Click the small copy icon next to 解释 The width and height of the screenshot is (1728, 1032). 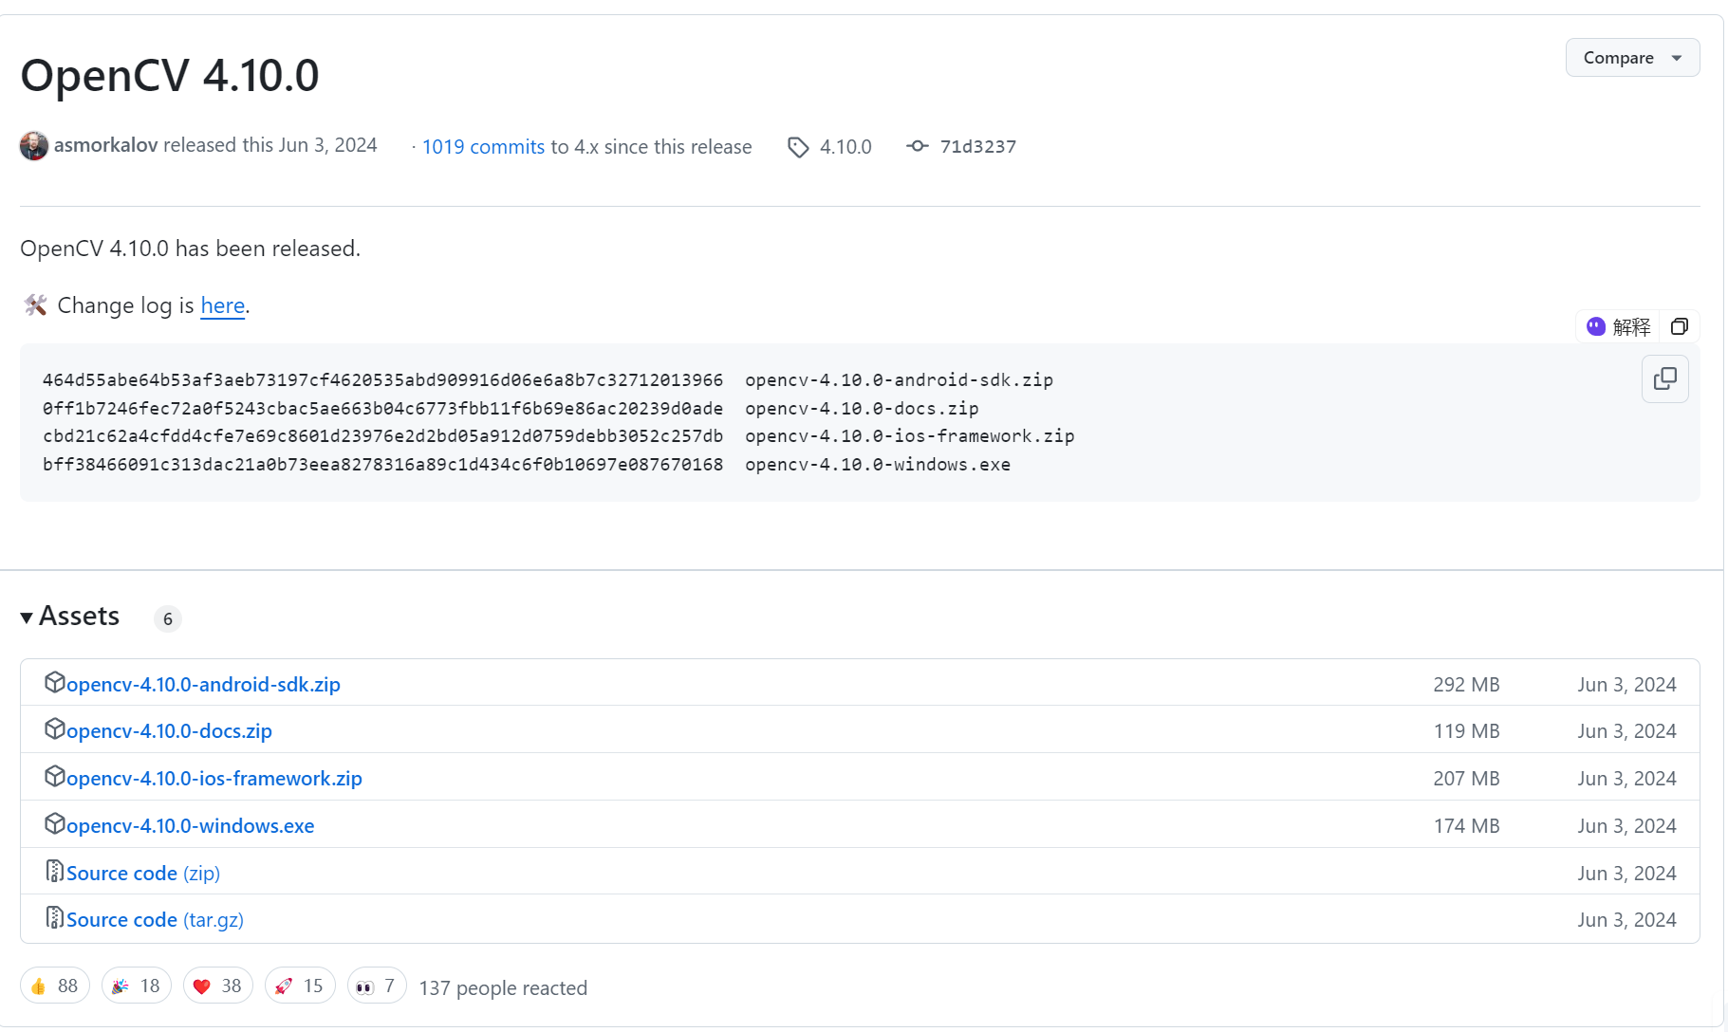[x=1680, y=326]
